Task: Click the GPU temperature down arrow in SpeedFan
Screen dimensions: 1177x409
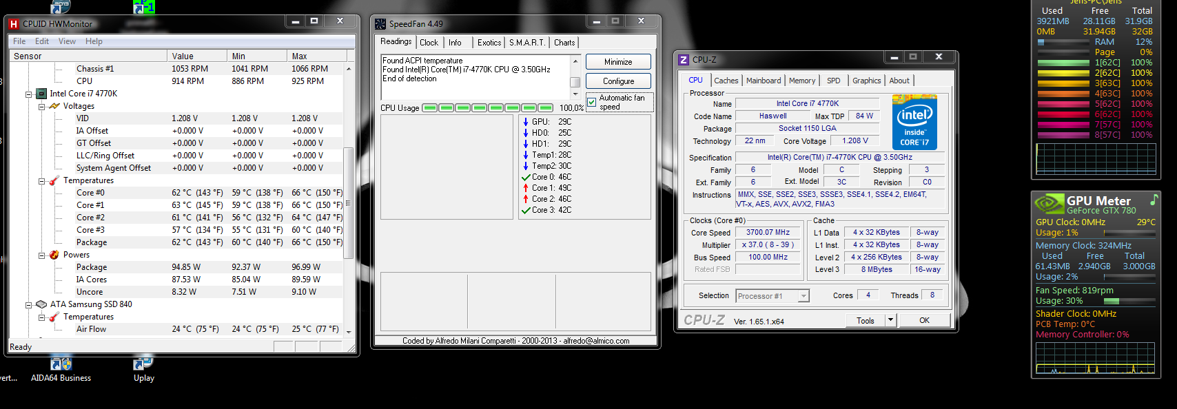Action: 525,122
